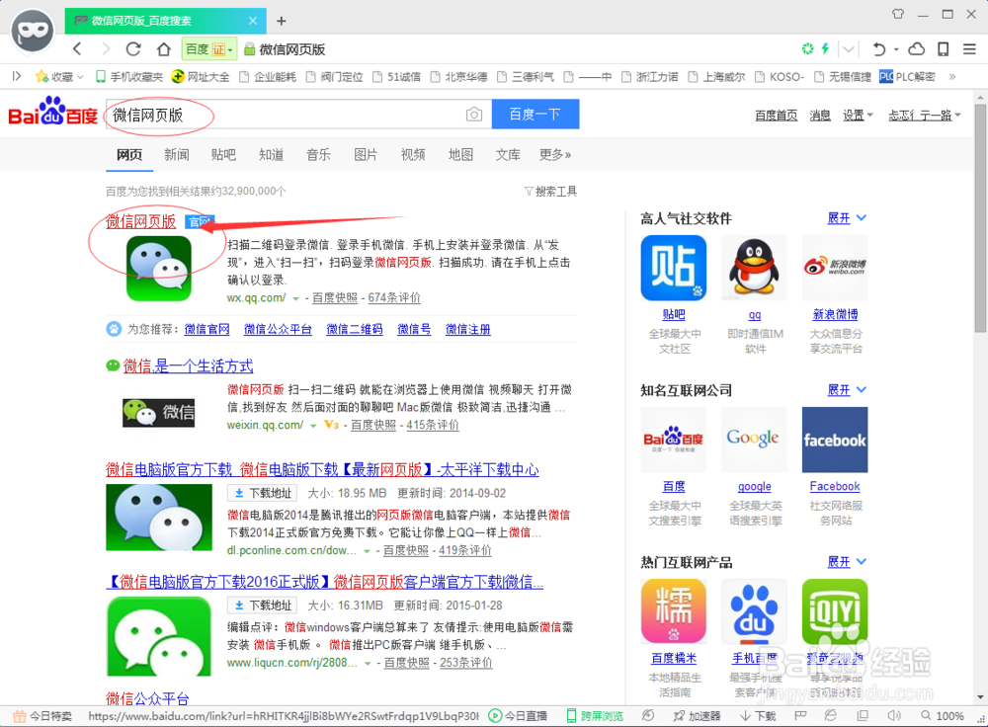Viewport: 988px width, 727px height.
Task: Open the browser skin icon in title bar
Action: (x=898, y=14)
